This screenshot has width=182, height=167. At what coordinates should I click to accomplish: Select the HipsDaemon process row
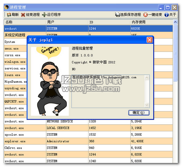click(x=16, y=82)
